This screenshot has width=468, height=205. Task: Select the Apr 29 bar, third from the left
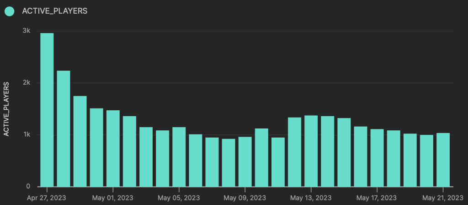[x=80, y=141]
